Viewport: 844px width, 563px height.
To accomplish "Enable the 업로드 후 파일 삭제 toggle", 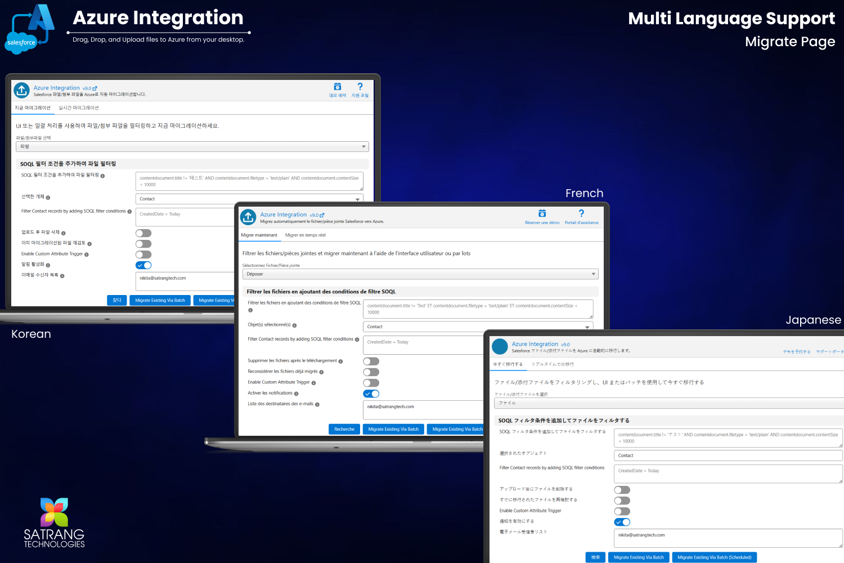I will click(143, 233).
